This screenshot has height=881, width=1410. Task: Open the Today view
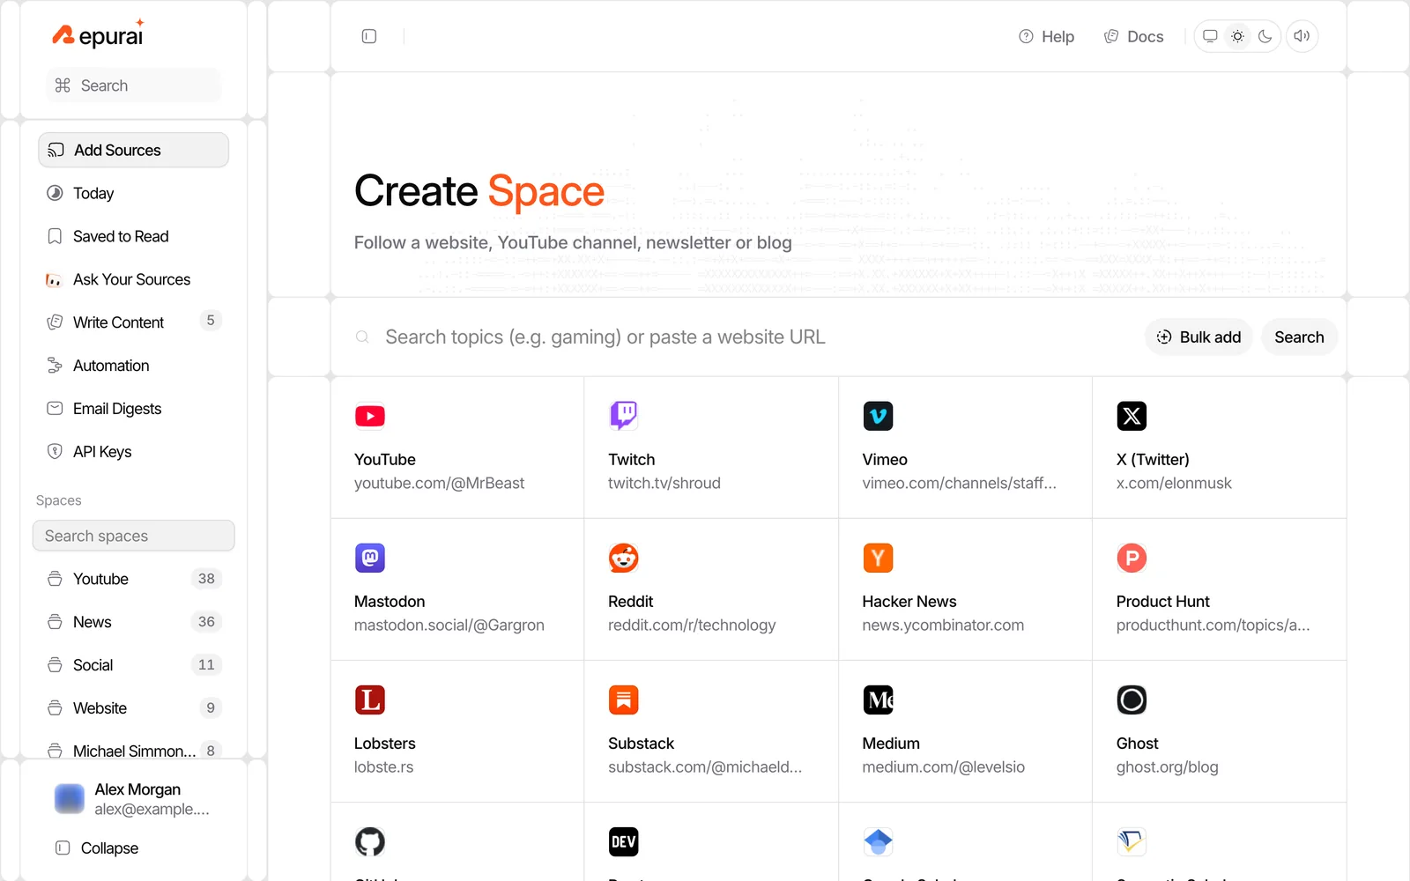[133, 193]
